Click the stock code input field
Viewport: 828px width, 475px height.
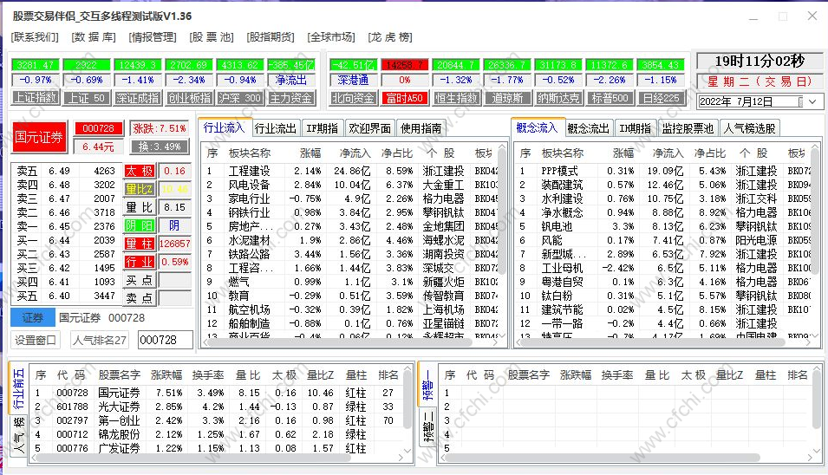coord(165,341)
